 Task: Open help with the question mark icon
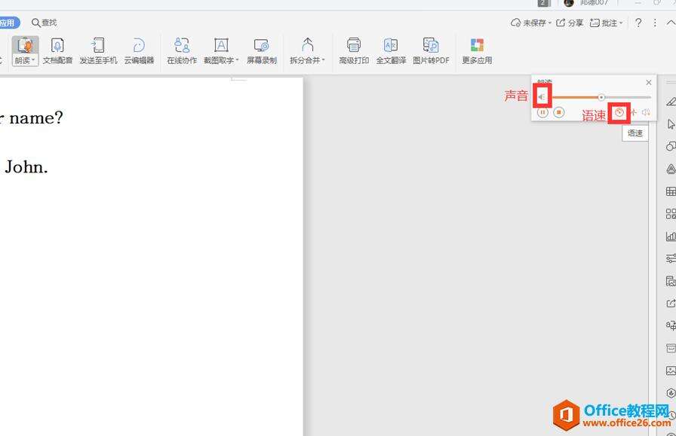[x=638, y=23]
